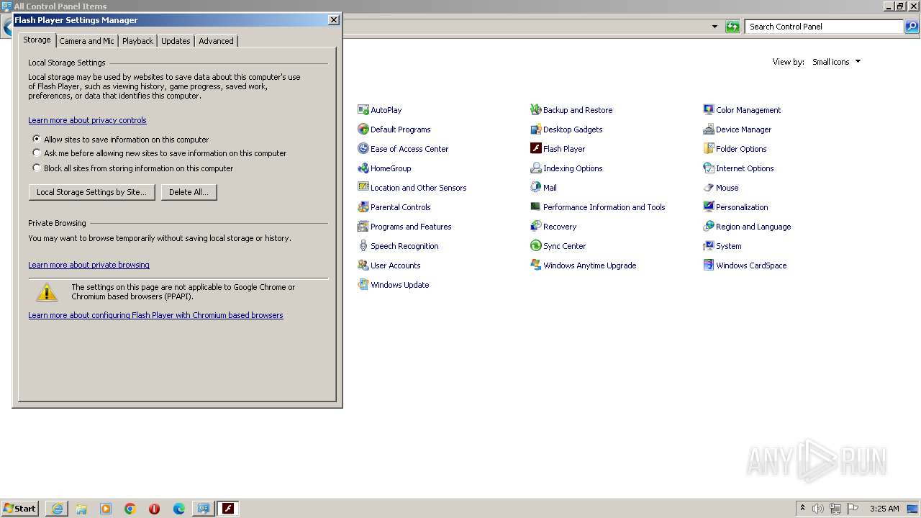Launch Internet Explorer from the taskbar
Viewport: 921px width, 518px height.
point(57,509)
